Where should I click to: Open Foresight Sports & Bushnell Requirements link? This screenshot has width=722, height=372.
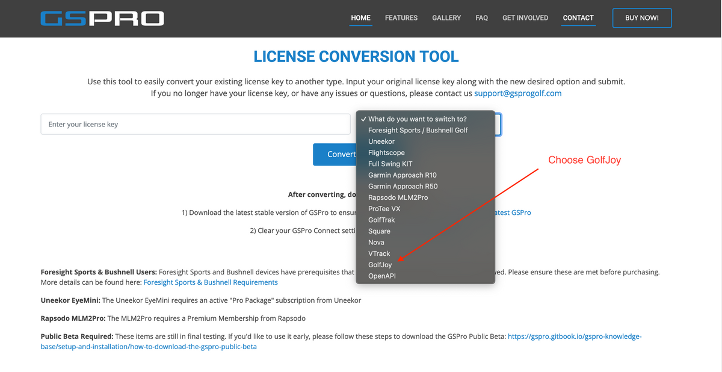point(211,282)
